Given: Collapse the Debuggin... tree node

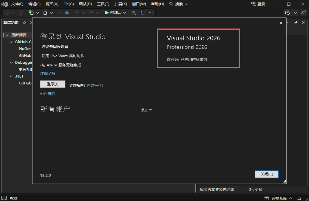Looking at the screenshot, I should (x=11, y=63).
